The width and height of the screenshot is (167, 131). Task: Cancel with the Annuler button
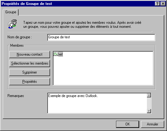[x=152, y=124]
